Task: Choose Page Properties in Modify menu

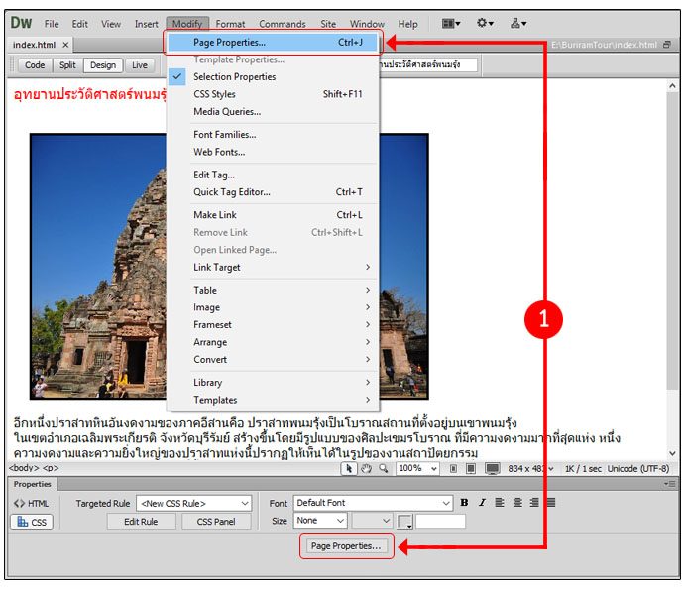Action: coord(229,43)
